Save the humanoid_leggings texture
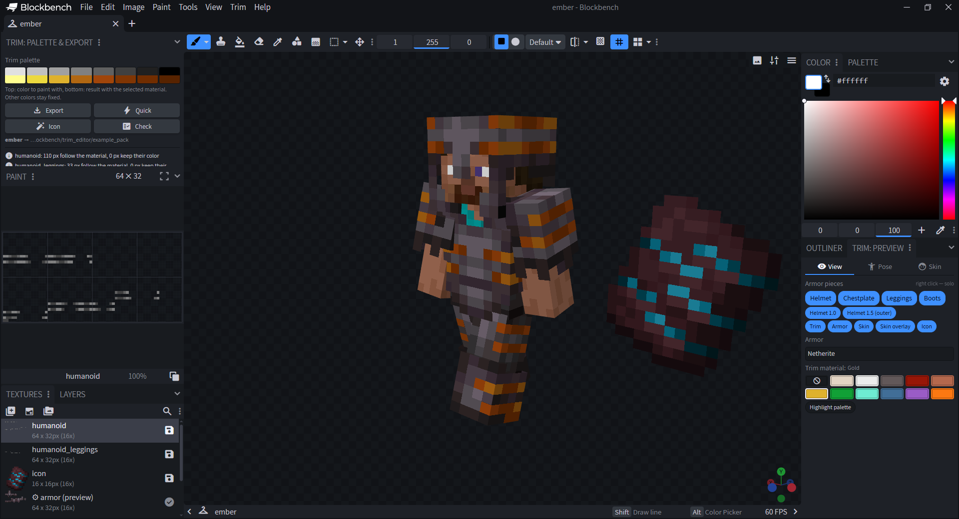 point(169,454)
